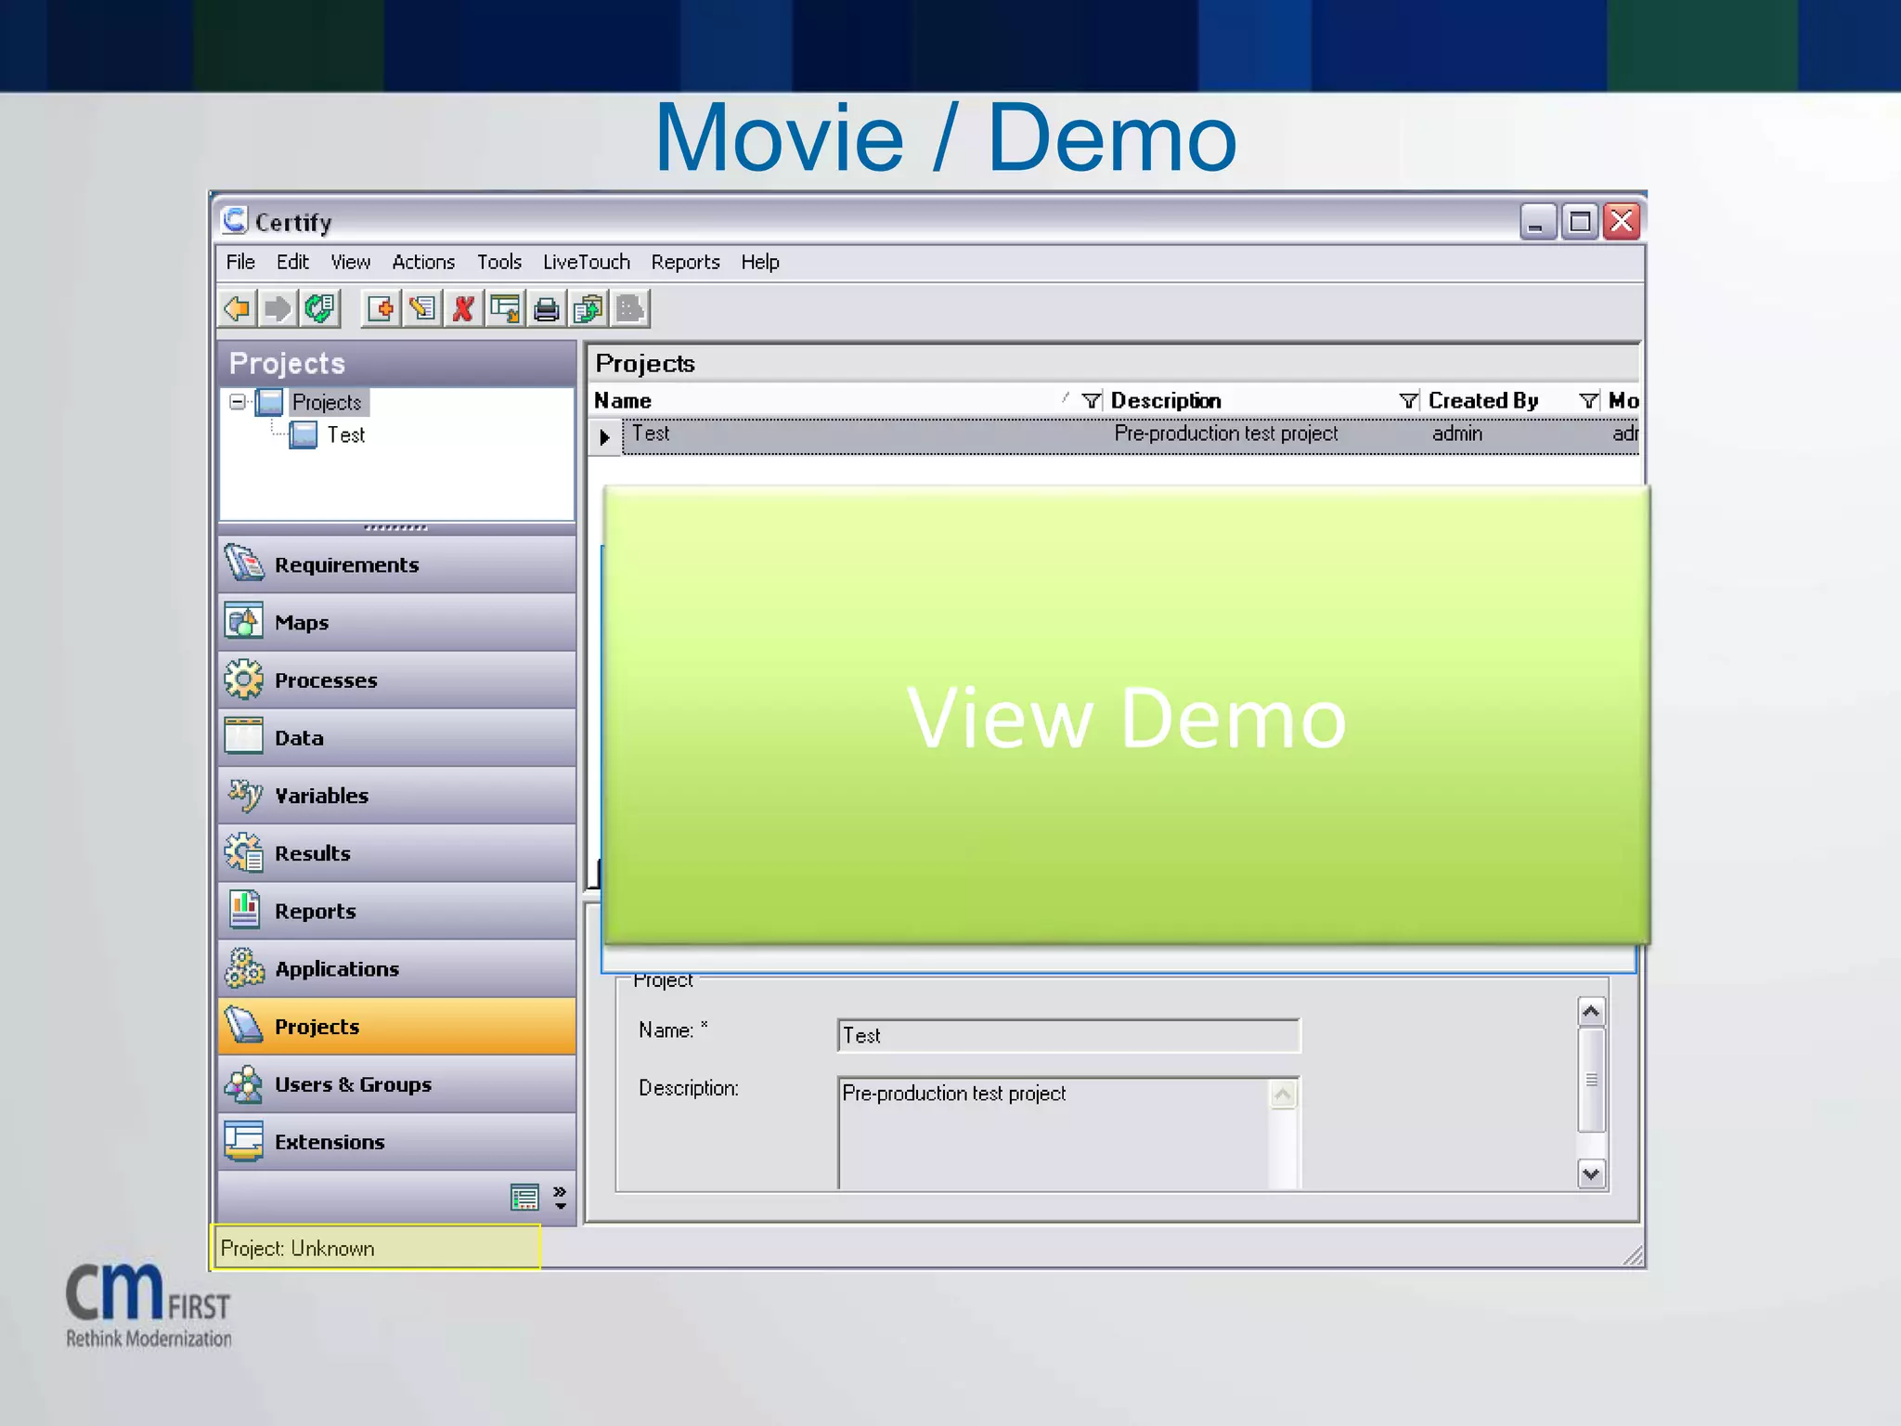The width and height of the screenshot is (1901, 1426).
Task: Click the Pre-production test project grid cell
Action: [1225, 434]
